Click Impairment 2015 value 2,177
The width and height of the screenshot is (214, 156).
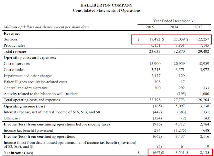click(x=156, y=76)
